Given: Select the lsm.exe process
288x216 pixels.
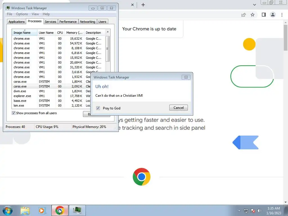Looking at the screenshot, I should point(51,105).
